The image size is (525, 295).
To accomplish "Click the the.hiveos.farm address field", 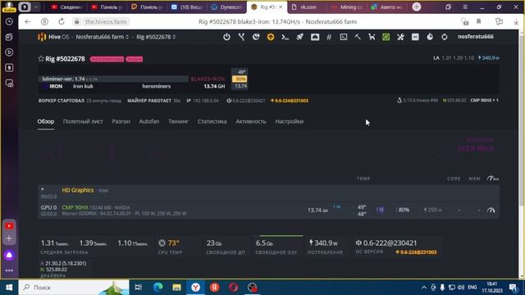I will [x=106, y=22].
